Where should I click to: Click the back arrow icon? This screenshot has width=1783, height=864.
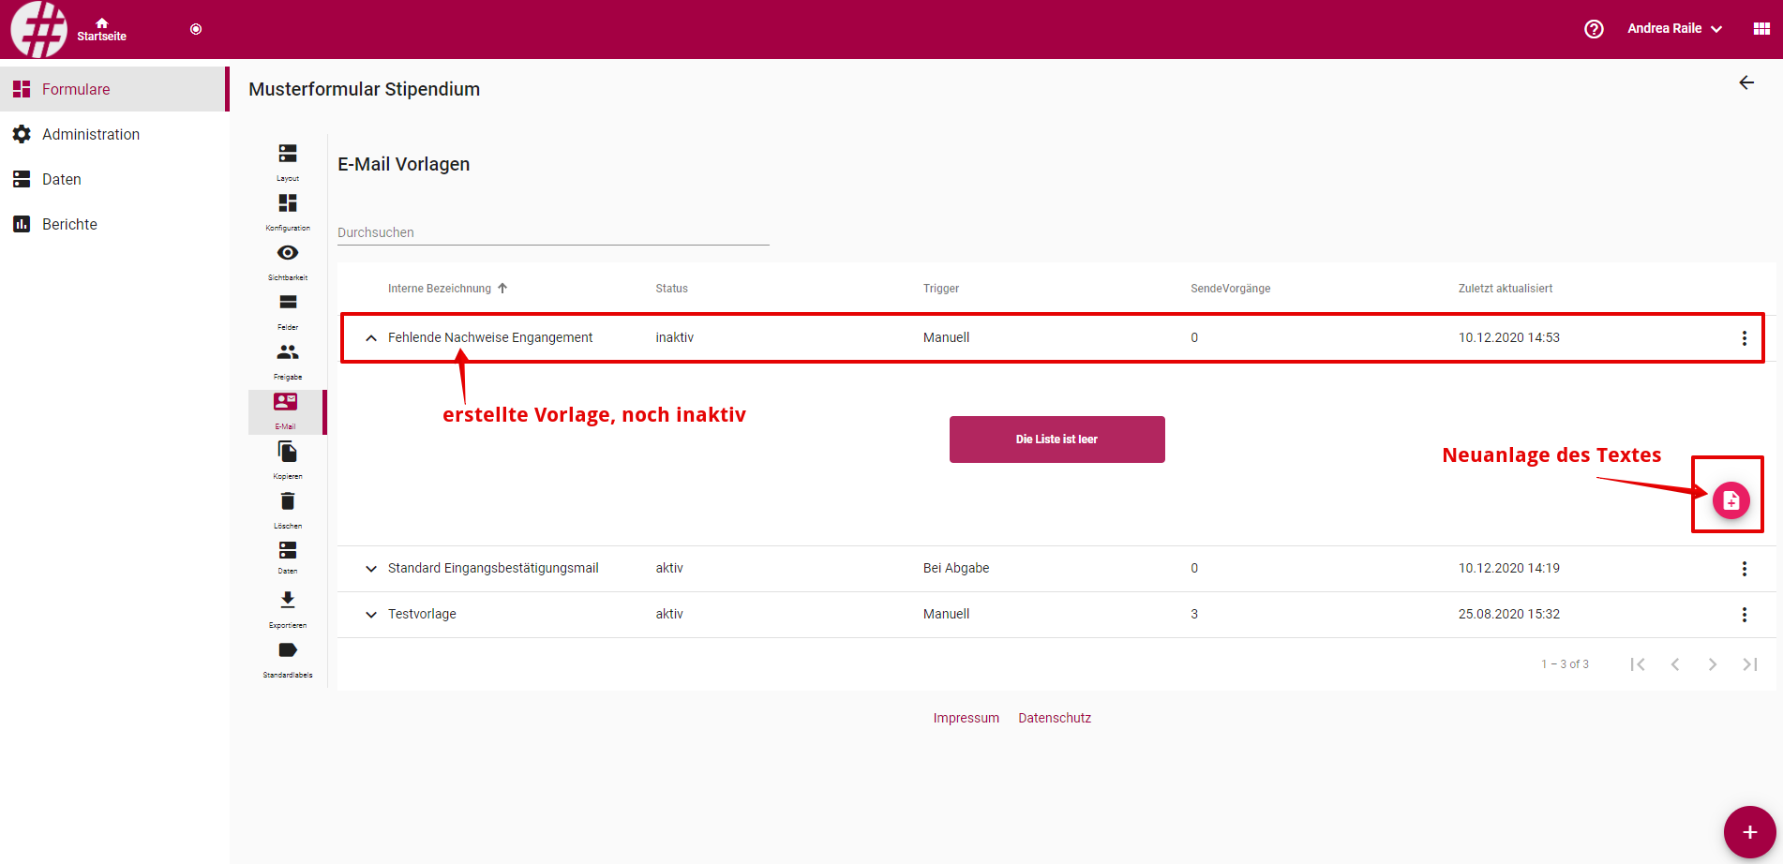1746,83
